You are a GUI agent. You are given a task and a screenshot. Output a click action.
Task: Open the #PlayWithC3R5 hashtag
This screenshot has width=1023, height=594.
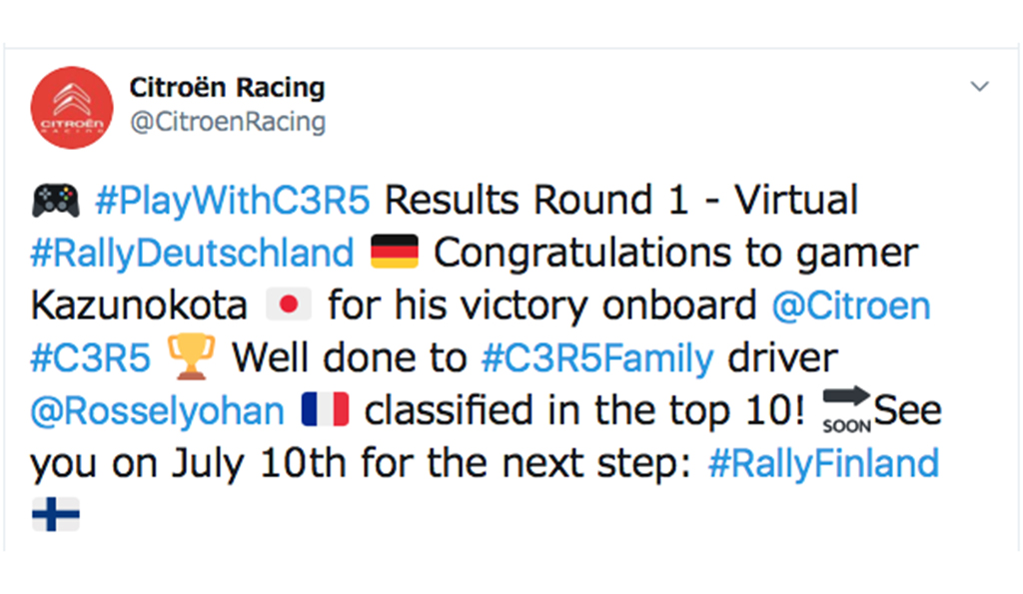(x=233, y=201)
